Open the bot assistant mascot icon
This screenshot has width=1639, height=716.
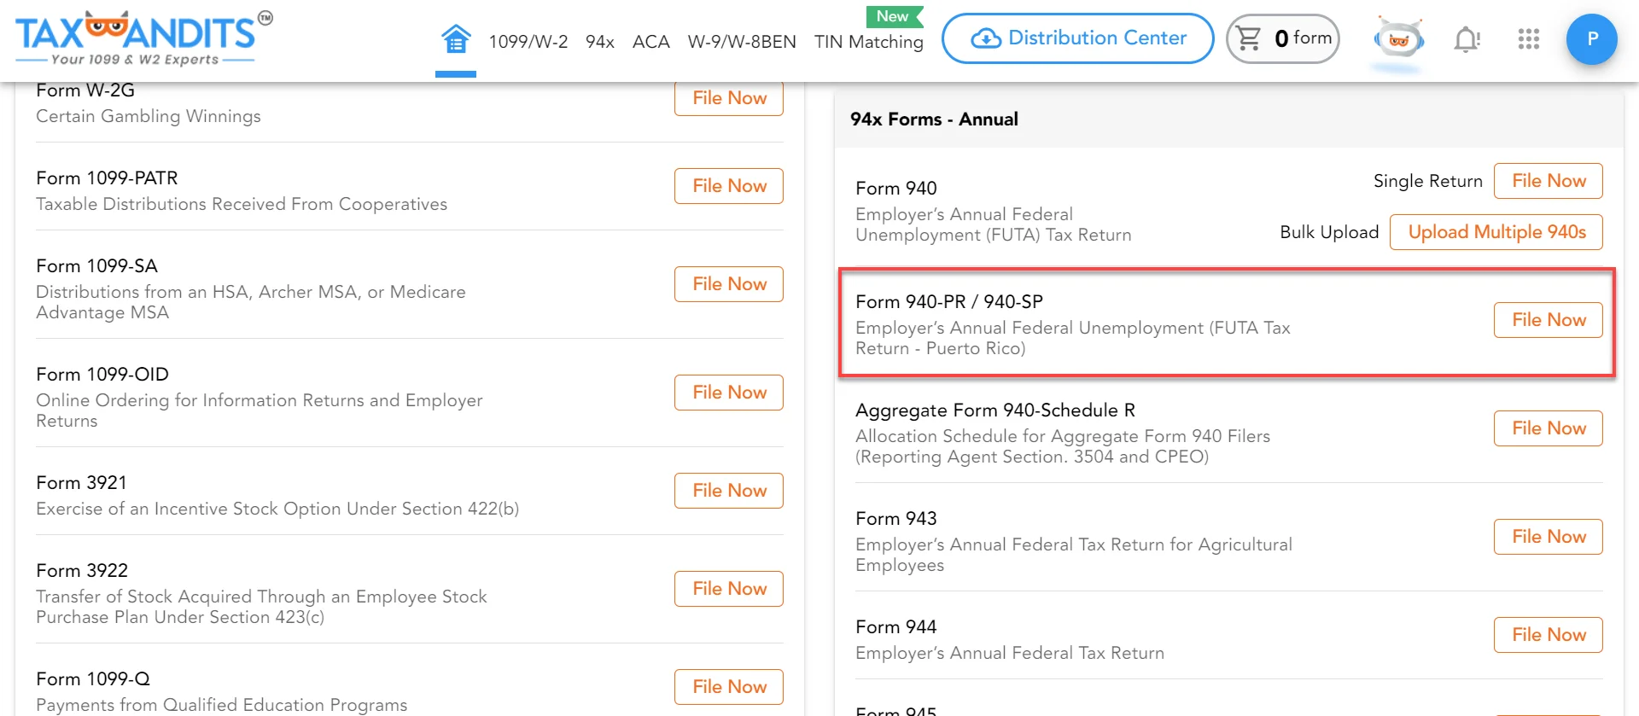(x=1398, y=40)
